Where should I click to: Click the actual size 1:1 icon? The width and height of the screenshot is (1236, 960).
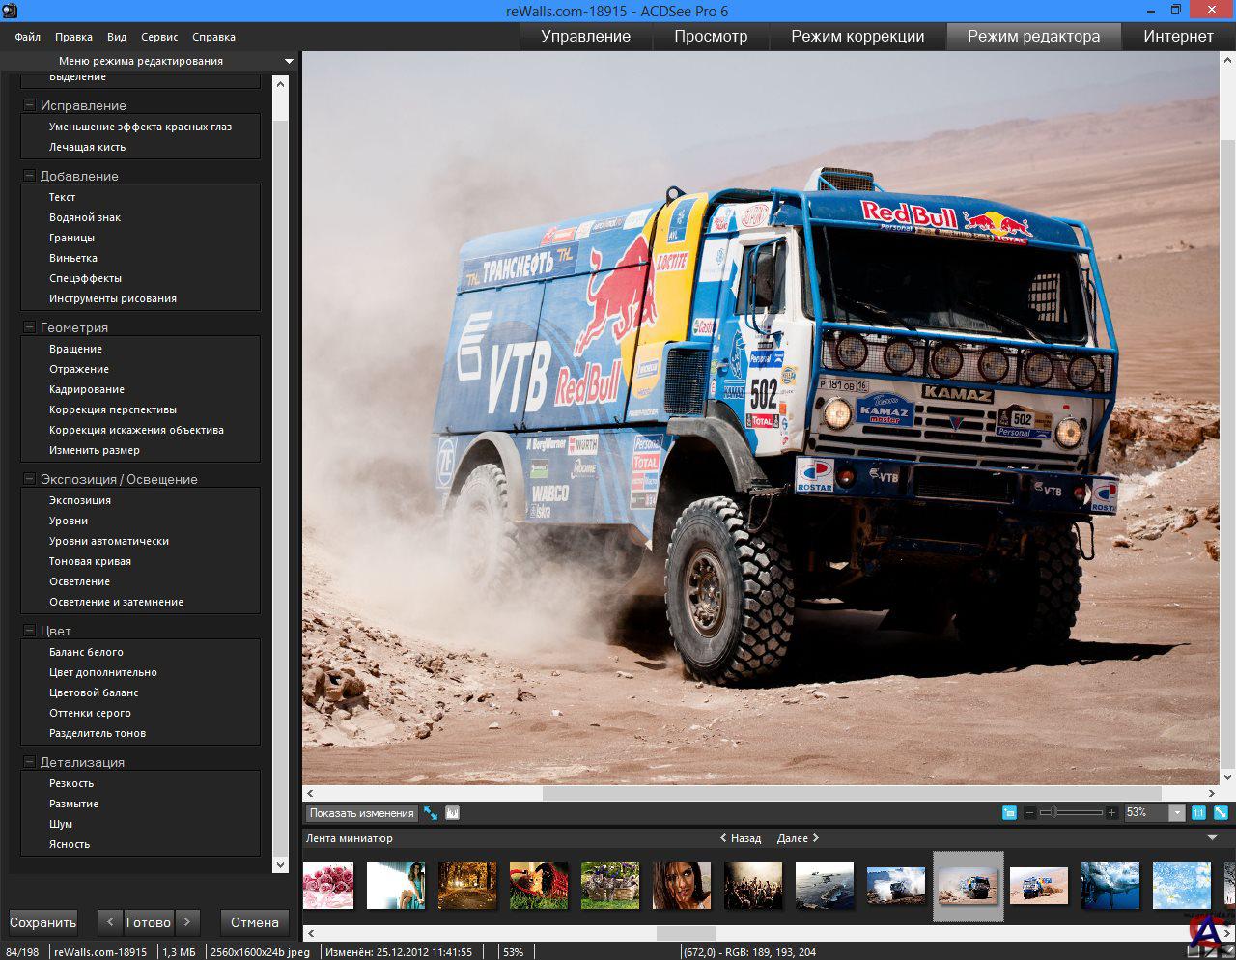coord(1198,813)
